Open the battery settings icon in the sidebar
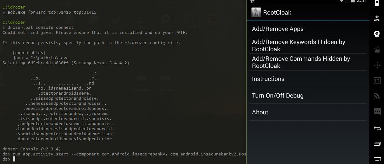 377,3
